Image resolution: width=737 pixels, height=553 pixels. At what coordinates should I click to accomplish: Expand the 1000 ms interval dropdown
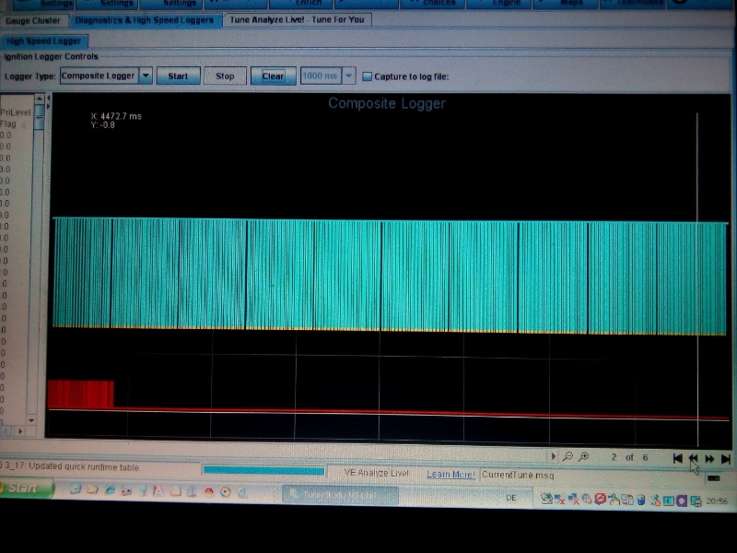(x=348, y=76)
